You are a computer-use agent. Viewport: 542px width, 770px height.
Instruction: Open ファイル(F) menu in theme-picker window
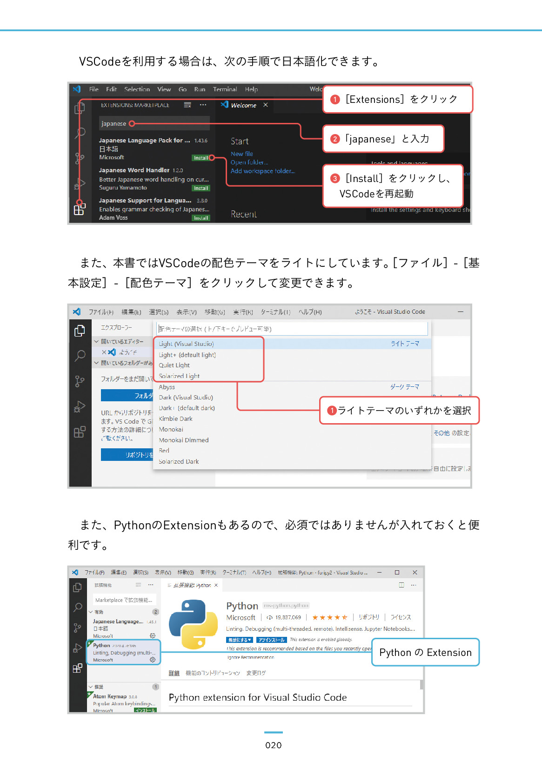click(101, 312)
